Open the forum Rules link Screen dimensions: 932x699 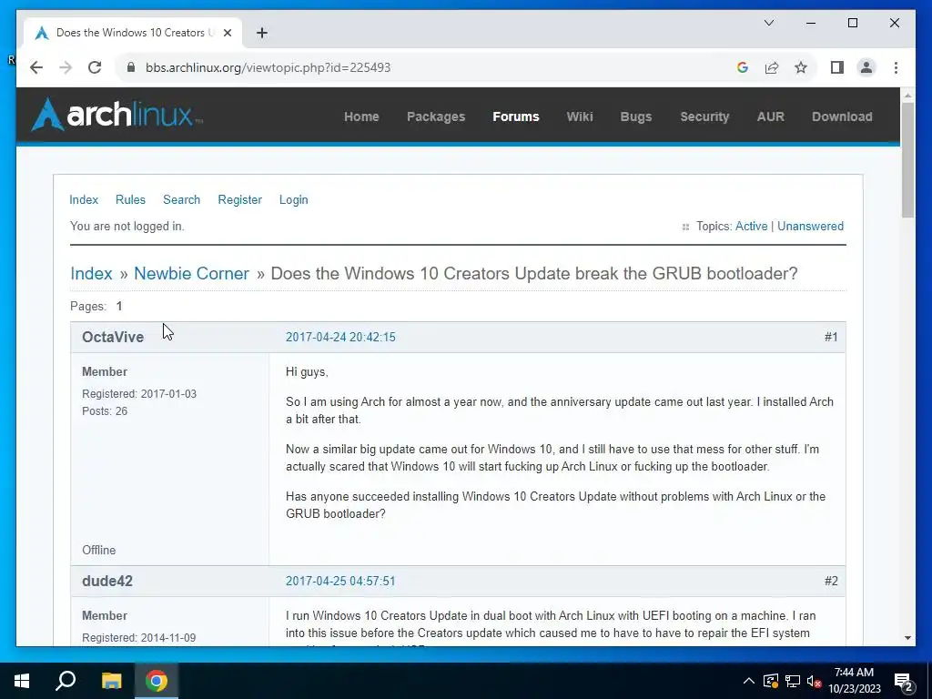click(x=130, y=199)
